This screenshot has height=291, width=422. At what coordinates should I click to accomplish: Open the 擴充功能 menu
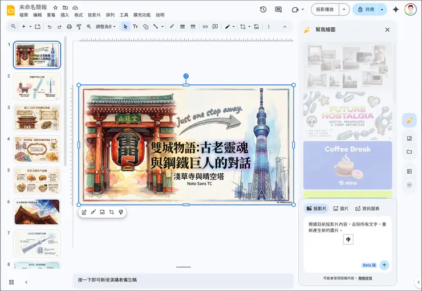[142, 15]
